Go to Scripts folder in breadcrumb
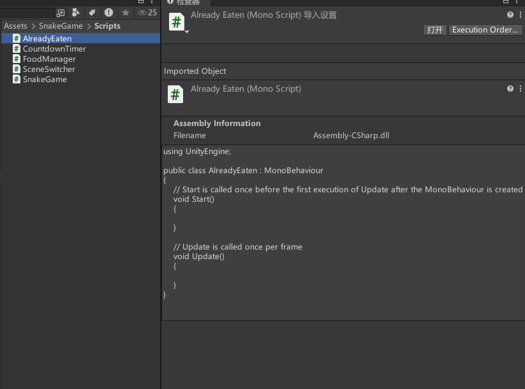Viewport: 525px width, 389px height. pyautogui.click(x=107, y=25)
